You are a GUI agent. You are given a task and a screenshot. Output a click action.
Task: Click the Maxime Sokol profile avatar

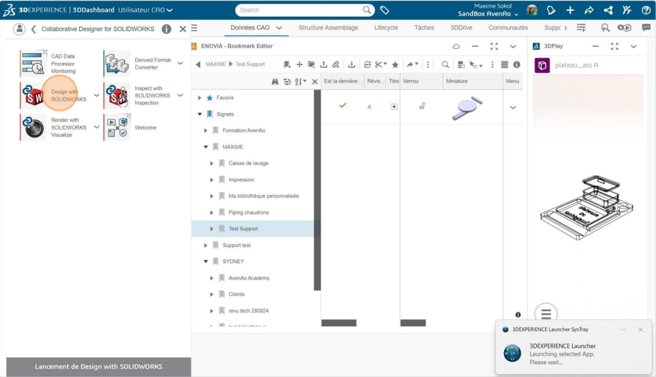(x=531, y=10)
